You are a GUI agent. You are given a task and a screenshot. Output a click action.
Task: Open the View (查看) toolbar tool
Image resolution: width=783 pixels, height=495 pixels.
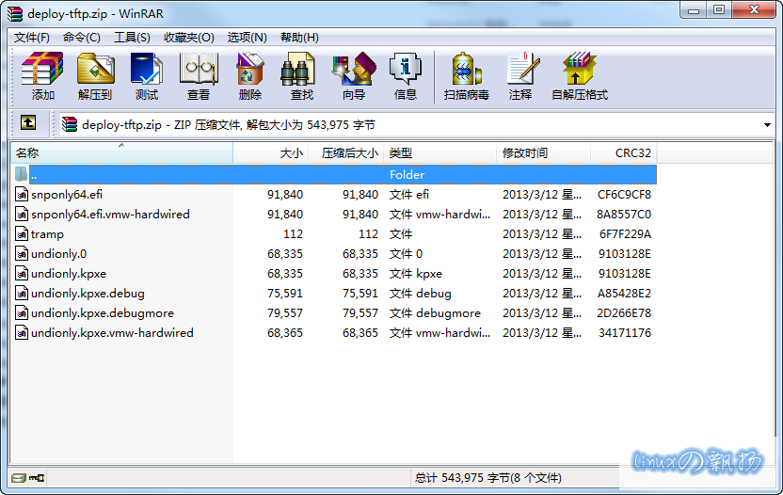click(199, 76)
